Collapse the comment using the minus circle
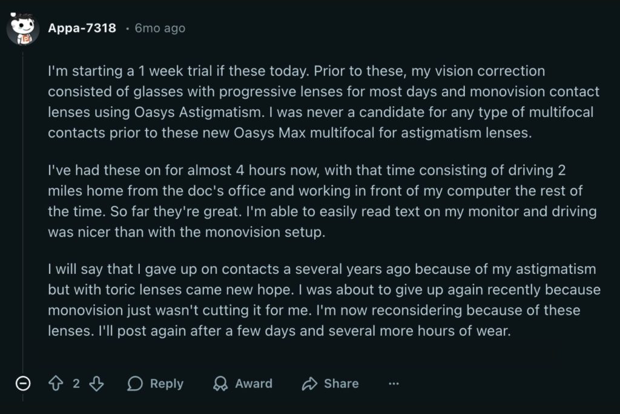620x414 pixels. (x=22, y=383)
